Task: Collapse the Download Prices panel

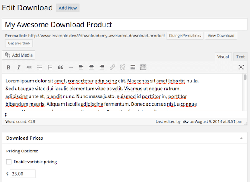Action: [241, 138]
